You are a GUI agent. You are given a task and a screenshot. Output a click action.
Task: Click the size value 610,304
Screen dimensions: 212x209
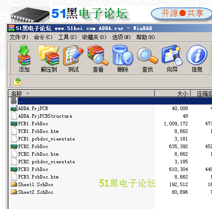coord(178,169)
